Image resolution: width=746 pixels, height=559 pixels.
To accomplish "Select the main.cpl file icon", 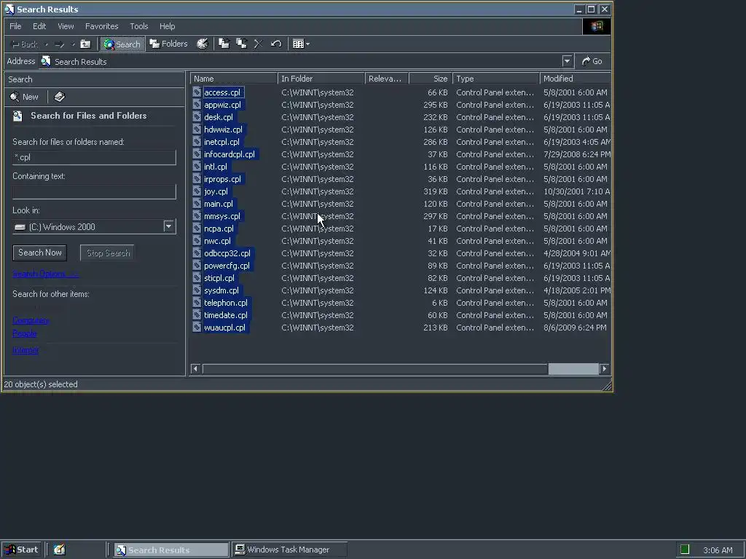I will pyautogui.click(x=197, y=204).
